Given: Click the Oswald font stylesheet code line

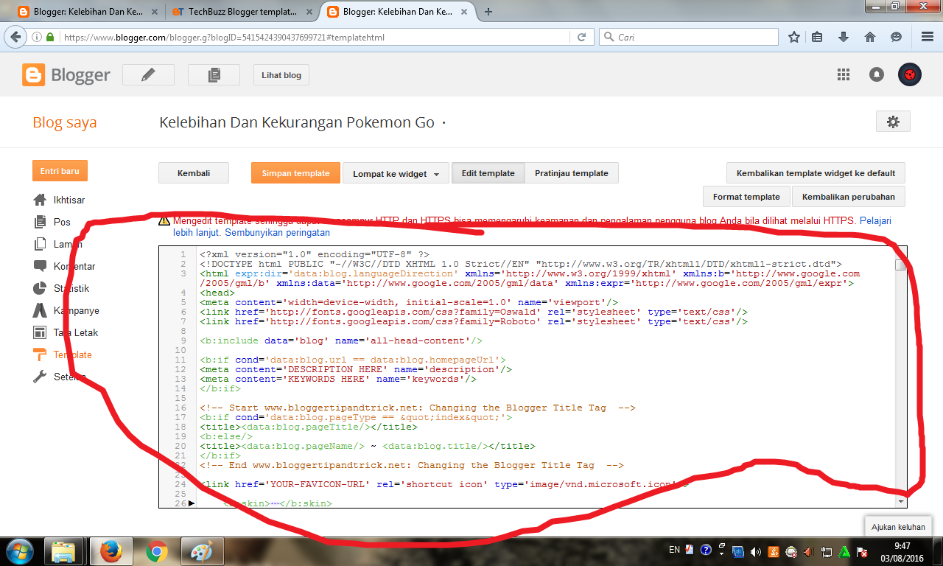Looking at the screenshot, I should click(x=474, y=312).
